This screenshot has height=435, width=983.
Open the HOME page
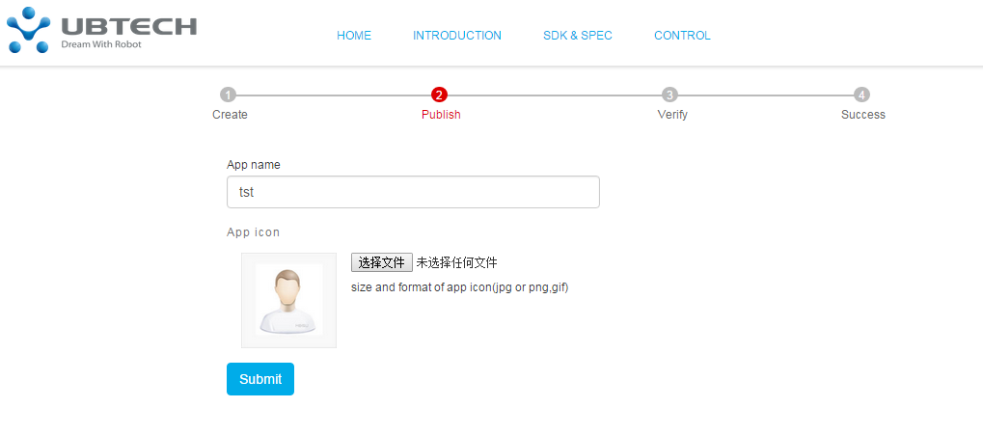coord(354,36)
